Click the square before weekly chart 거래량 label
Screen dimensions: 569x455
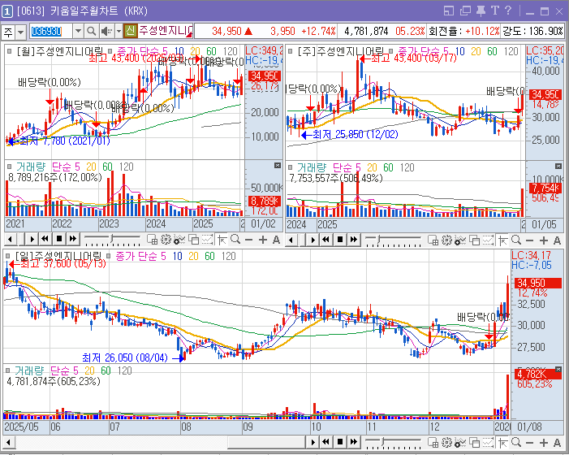tap(291, 167)
